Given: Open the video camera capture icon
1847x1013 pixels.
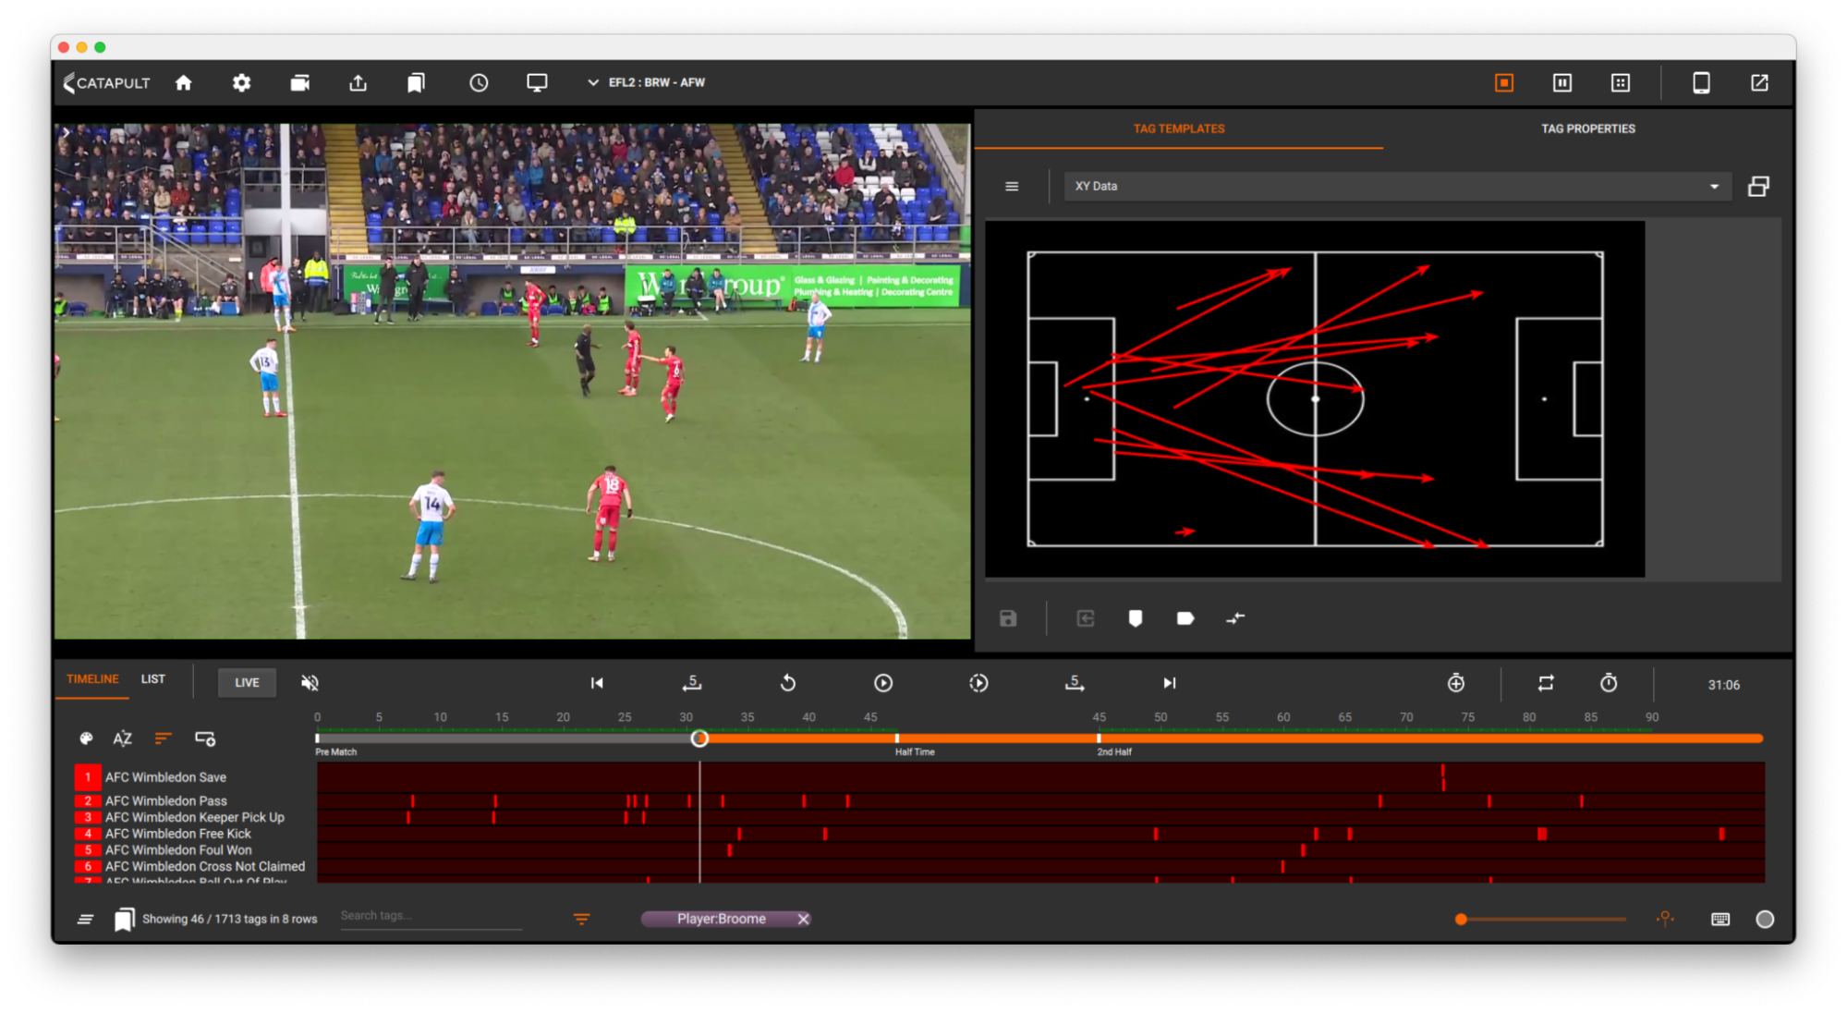Looking at the screenshot, I should [299, 83].
